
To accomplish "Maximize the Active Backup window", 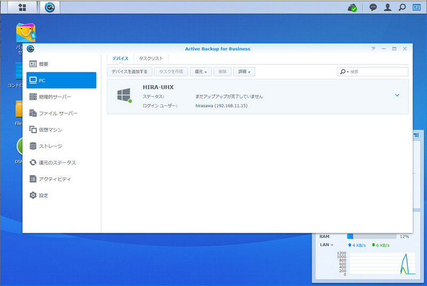I will click(x=394, y=48).
